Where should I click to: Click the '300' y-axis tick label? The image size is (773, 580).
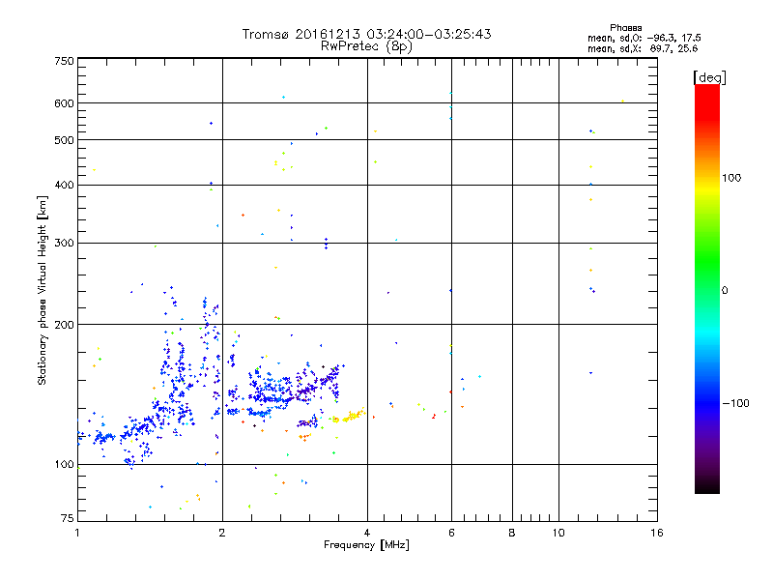[x=64, y=244]
